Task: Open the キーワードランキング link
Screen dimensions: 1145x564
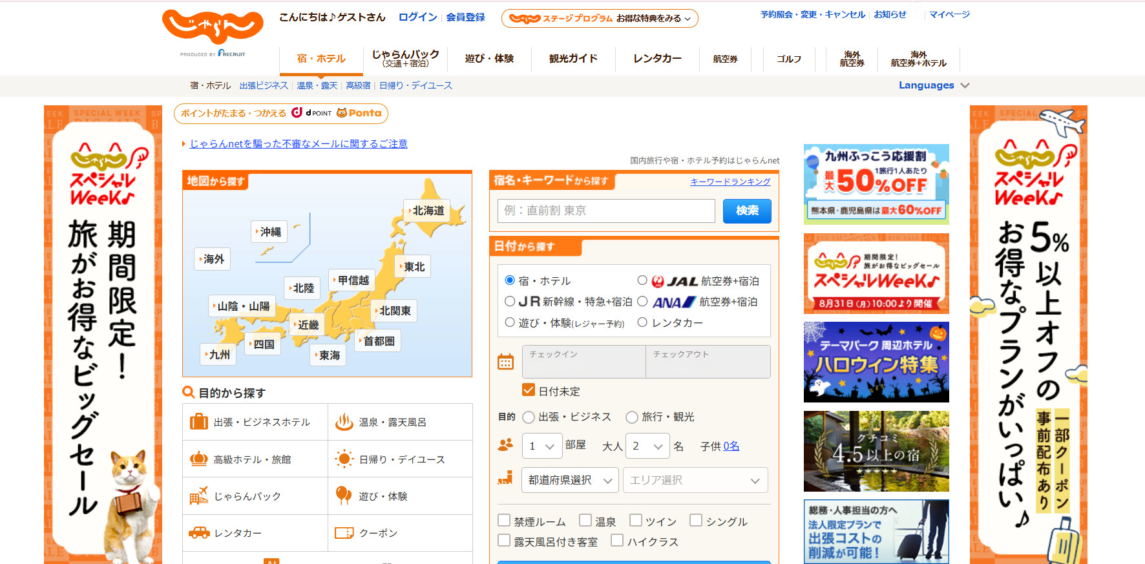Action: click(x=730, y=182)
